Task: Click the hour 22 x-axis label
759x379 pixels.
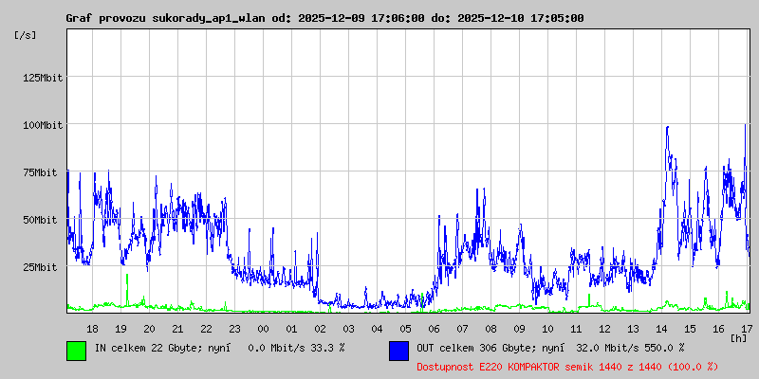Action: 206,329
